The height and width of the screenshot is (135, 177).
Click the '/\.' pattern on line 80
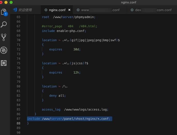65,86
